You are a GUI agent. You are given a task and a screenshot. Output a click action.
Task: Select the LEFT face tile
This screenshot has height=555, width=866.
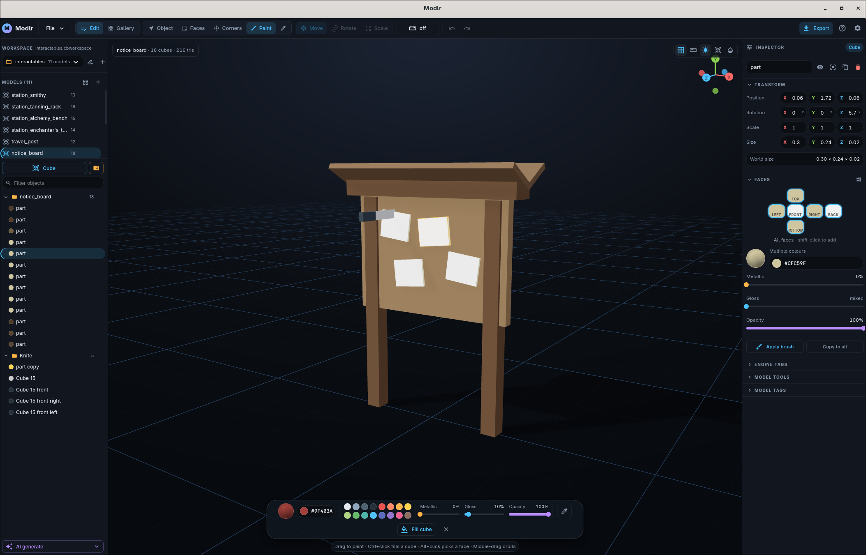pos(776,211)
